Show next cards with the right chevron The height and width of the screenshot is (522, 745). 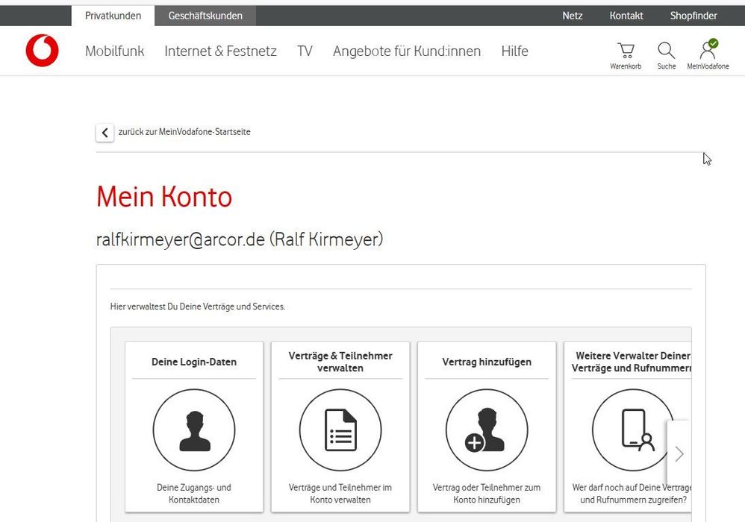(x=679, y=454)
